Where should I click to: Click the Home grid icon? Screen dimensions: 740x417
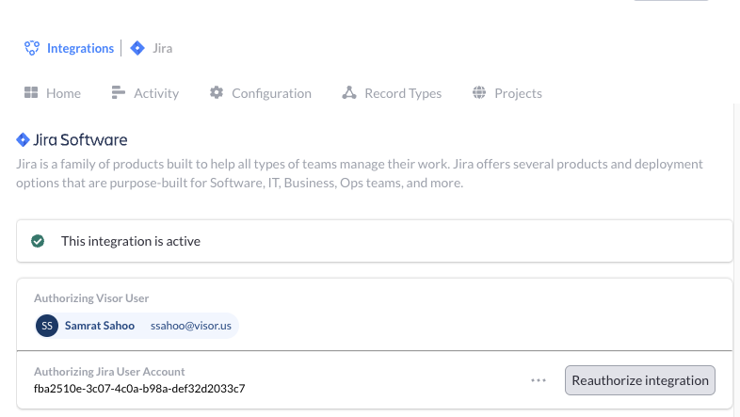31,92
